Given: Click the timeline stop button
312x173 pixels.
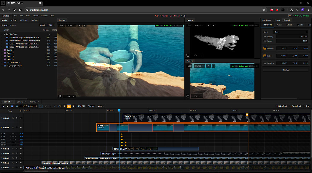Looking at the screenshot, I should coord(3,106).
